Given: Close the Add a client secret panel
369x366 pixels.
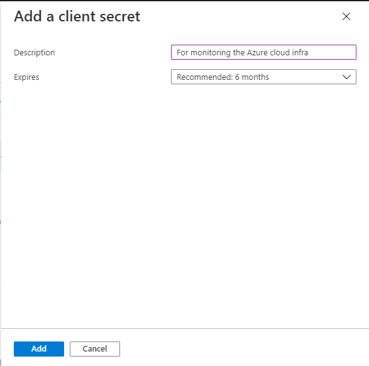Looking at the screenshot, I should coord(346,16).
